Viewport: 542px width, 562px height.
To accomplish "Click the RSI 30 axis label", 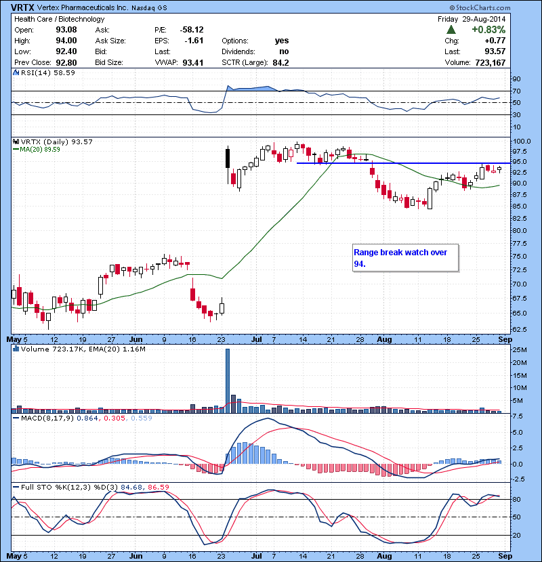I will [x=516, y=114].
